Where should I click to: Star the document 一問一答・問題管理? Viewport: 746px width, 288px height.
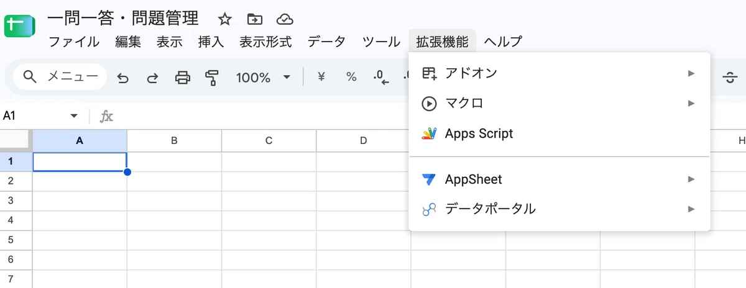[224, 19]
